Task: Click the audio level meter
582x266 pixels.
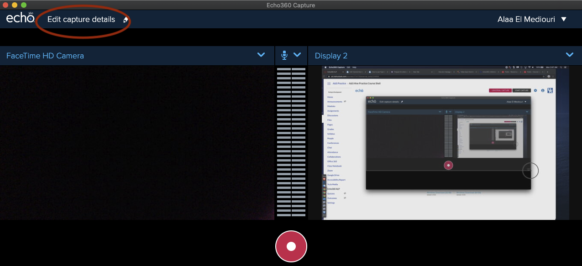Action: (x=291, y=142)
